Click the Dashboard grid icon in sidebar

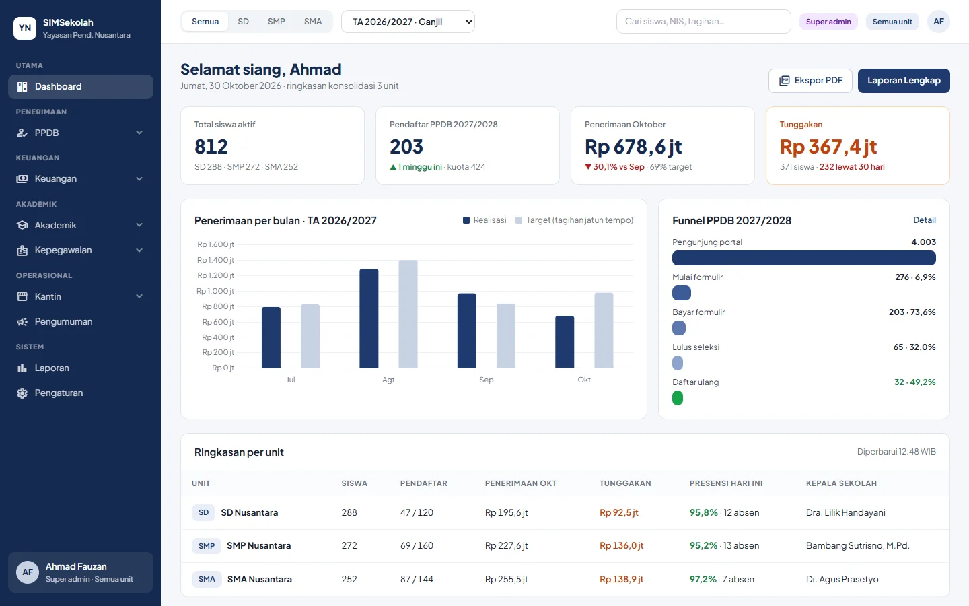pos(22,87)
